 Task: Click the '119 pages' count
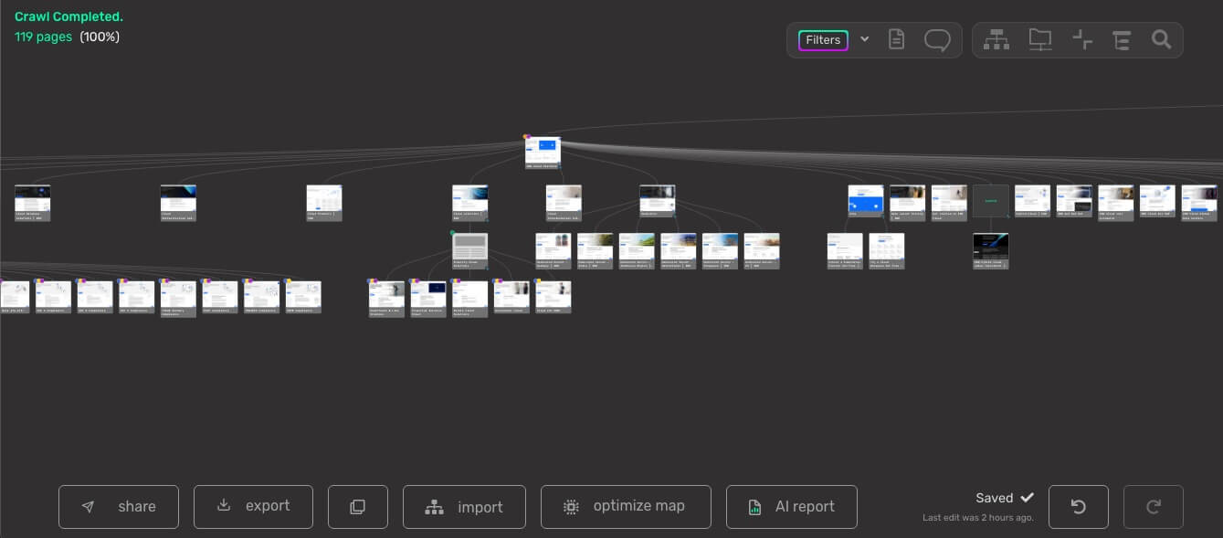43,37
